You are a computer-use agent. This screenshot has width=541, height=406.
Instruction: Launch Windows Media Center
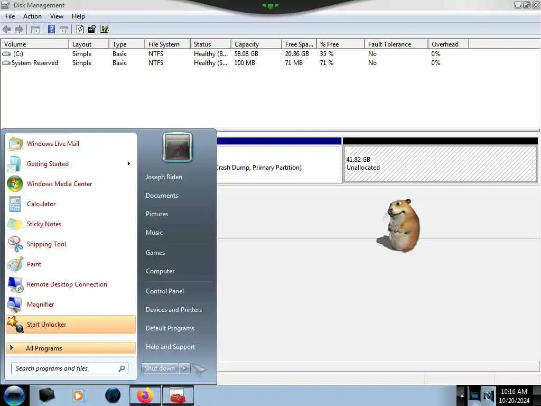pyautogui.click(x=71, y=183)
